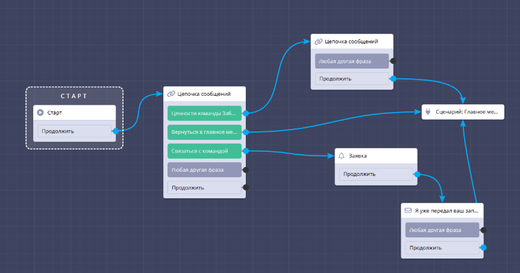Click the black port of the central node's Продолжить
Viewport: 520px width, 273px height.
coord(245,187)
